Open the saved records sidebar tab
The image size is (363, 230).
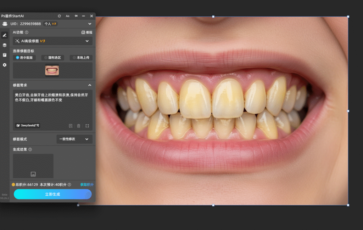pyautogui.click(x=5, y=55)
